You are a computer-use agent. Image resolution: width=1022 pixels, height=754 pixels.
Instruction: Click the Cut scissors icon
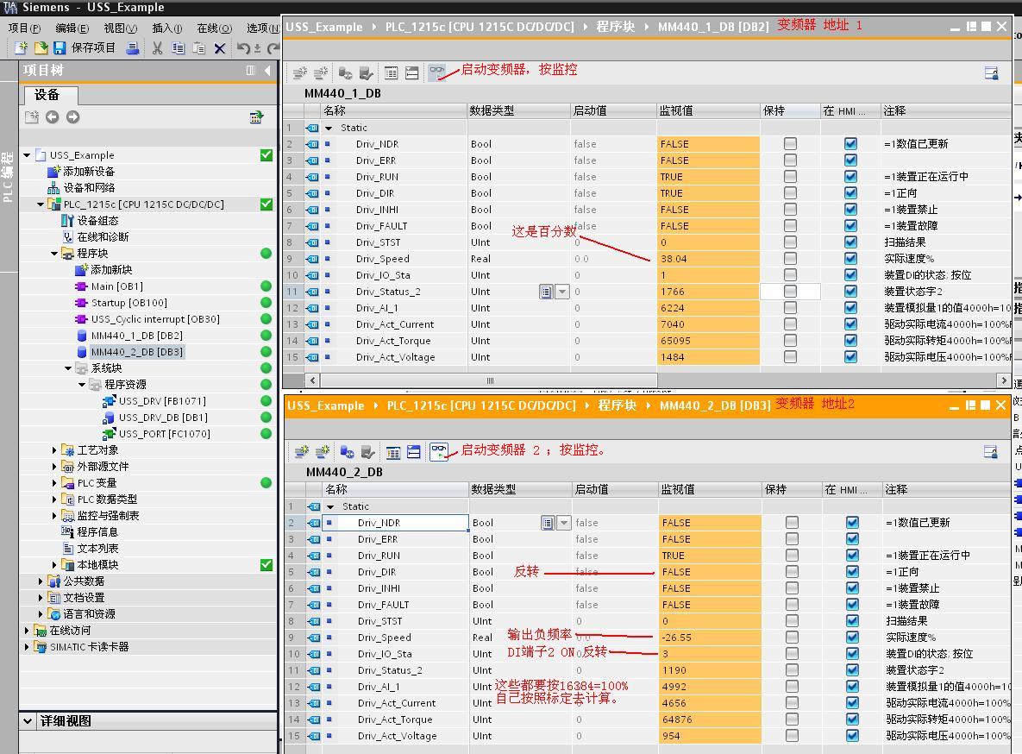point(157,47)
